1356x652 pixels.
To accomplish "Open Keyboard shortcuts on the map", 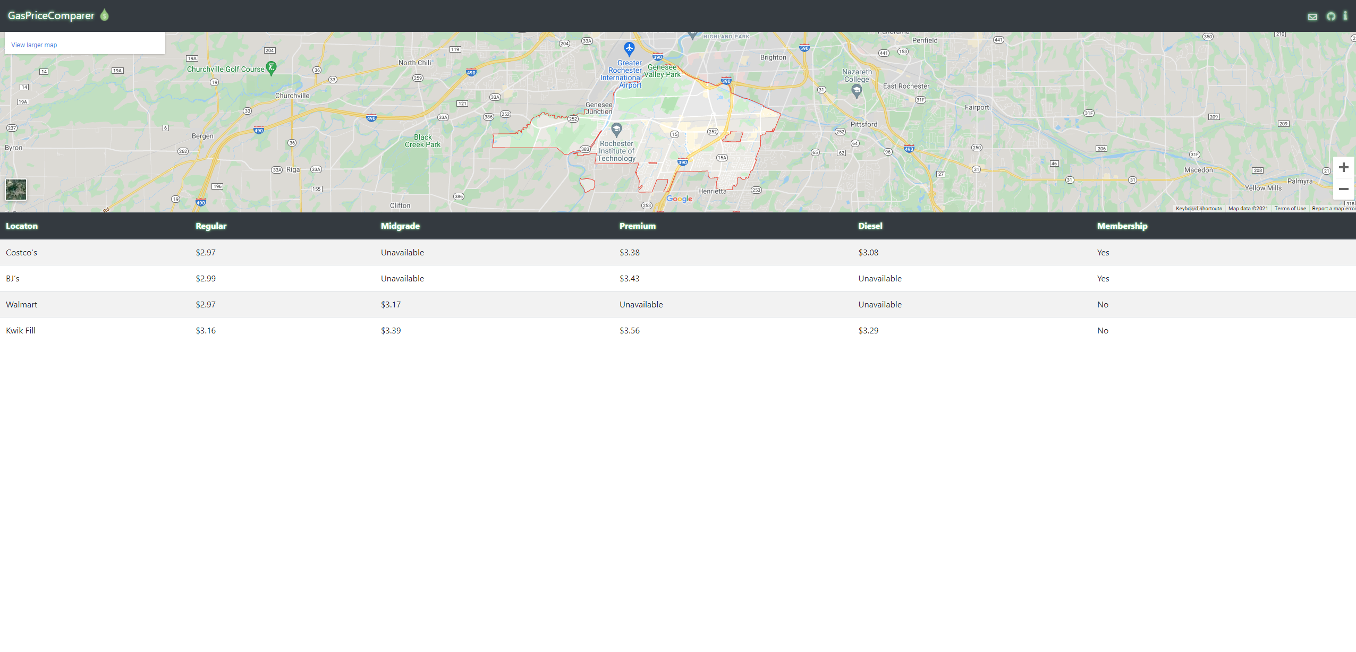I will click(1198, 209).
